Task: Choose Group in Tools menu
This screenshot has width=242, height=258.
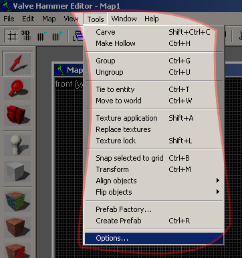Action: tap(154, 61)
